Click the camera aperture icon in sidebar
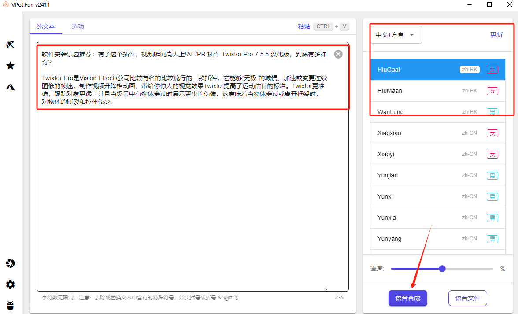 click(x=11, y=263)
